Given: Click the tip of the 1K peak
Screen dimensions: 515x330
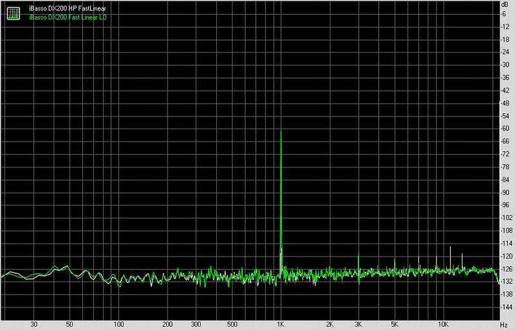Looking at the screenshot, I should click(x=281, y=131).
